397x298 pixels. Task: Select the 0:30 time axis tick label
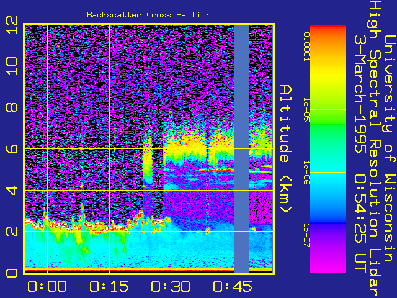[x=171, y=286]
